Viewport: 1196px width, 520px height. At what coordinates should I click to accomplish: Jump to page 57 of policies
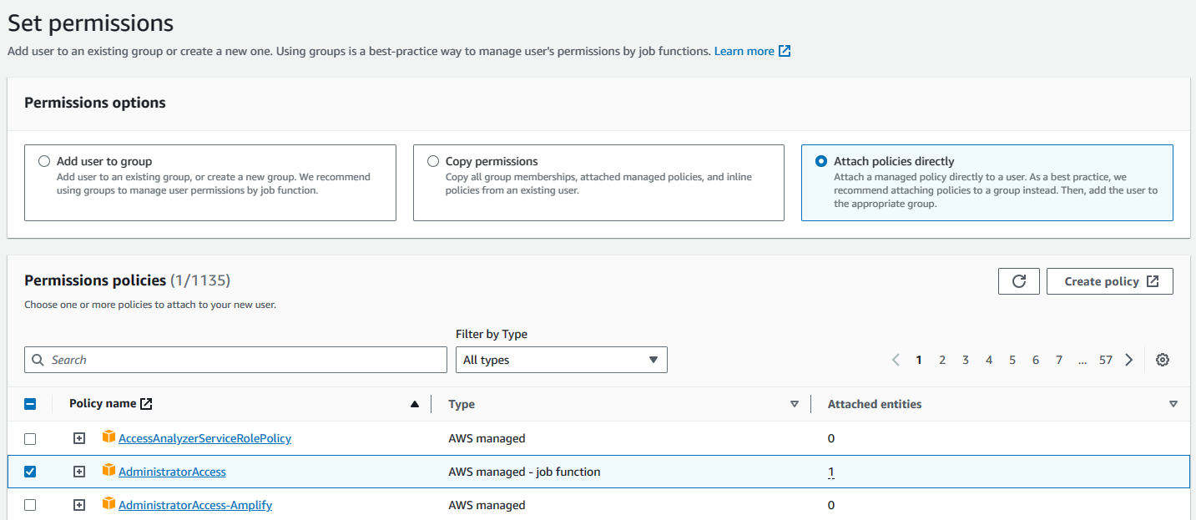tap(1106, 360)
